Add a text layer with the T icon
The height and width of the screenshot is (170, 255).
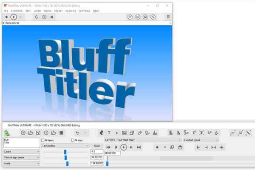click(x=109, y=133)
